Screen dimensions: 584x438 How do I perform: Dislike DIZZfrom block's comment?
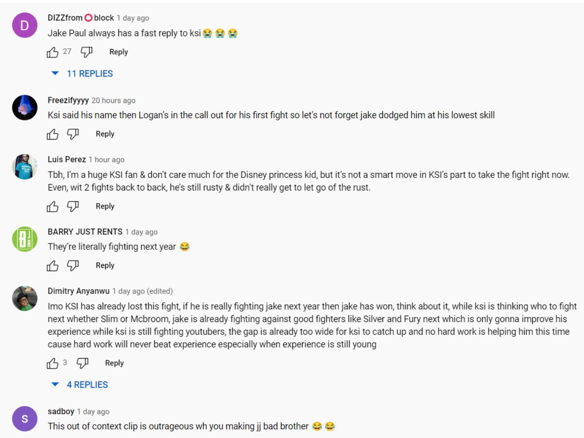pyautogui.click(x=86, y=52)
